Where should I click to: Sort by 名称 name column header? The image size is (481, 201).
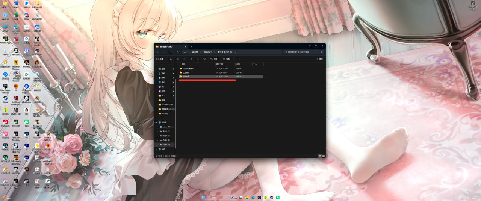point(183,64)
